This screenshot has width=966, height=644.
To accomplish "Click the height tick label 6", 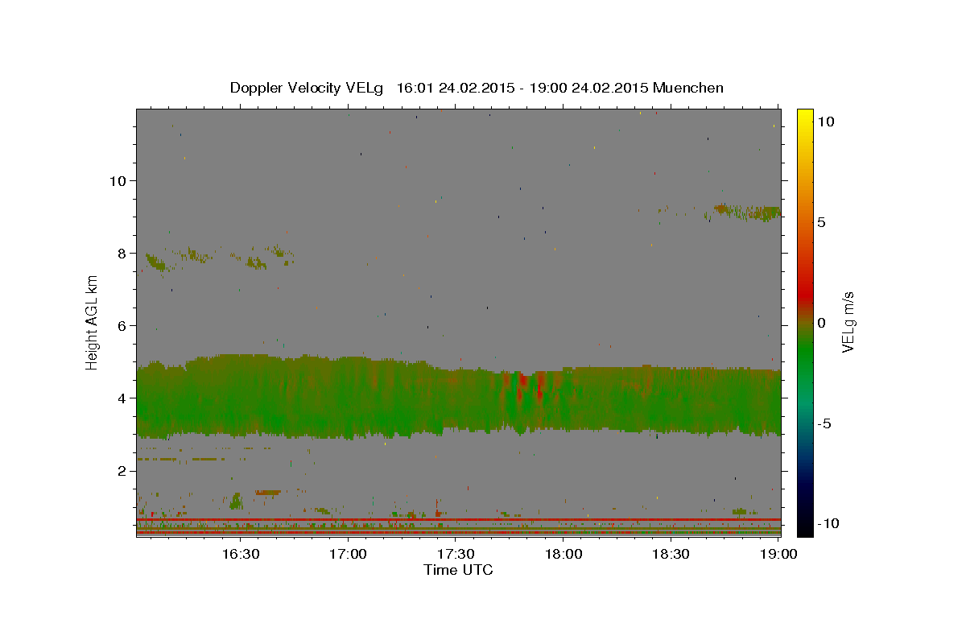I will point(122,325).
